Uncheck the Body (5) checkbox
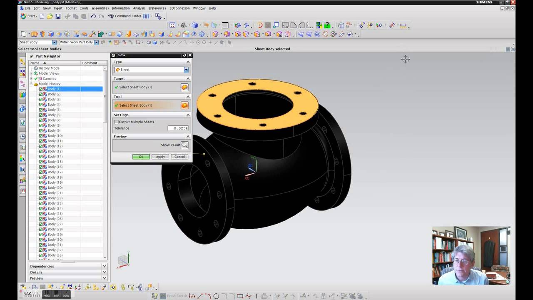 click(41, 110)
